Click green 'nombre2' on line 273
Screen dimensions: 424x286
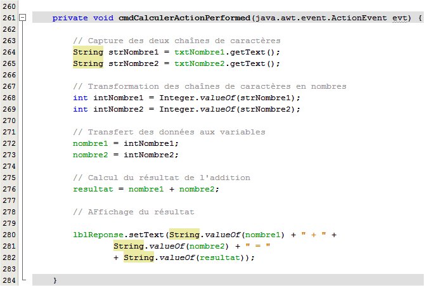coord(91,155)
